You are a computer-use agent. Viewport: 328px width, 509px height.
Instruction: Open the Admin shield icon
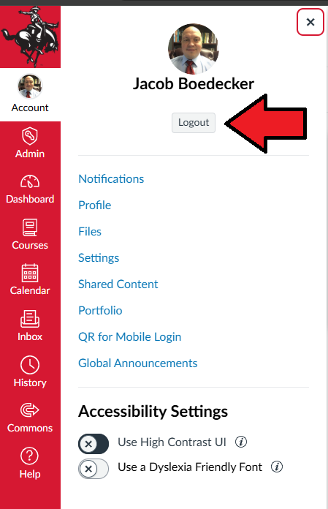pyautogui.click(x=30, y=136)
